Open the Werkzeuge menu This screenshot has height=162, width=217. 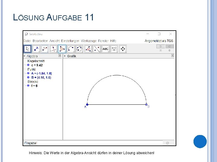(89, 41)
